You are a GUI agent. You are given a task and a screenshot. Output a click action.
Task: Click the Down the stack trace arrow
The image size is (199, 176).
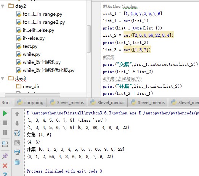coord(17,124)
